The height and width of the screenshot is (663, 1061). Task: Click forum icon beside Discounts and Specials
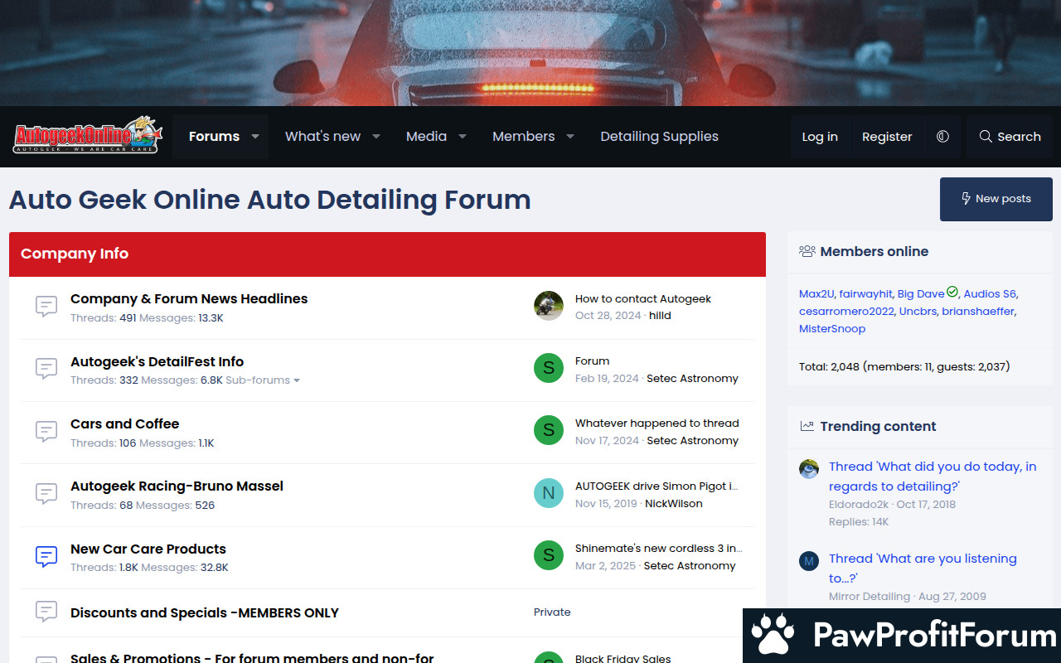coord(46,612)
